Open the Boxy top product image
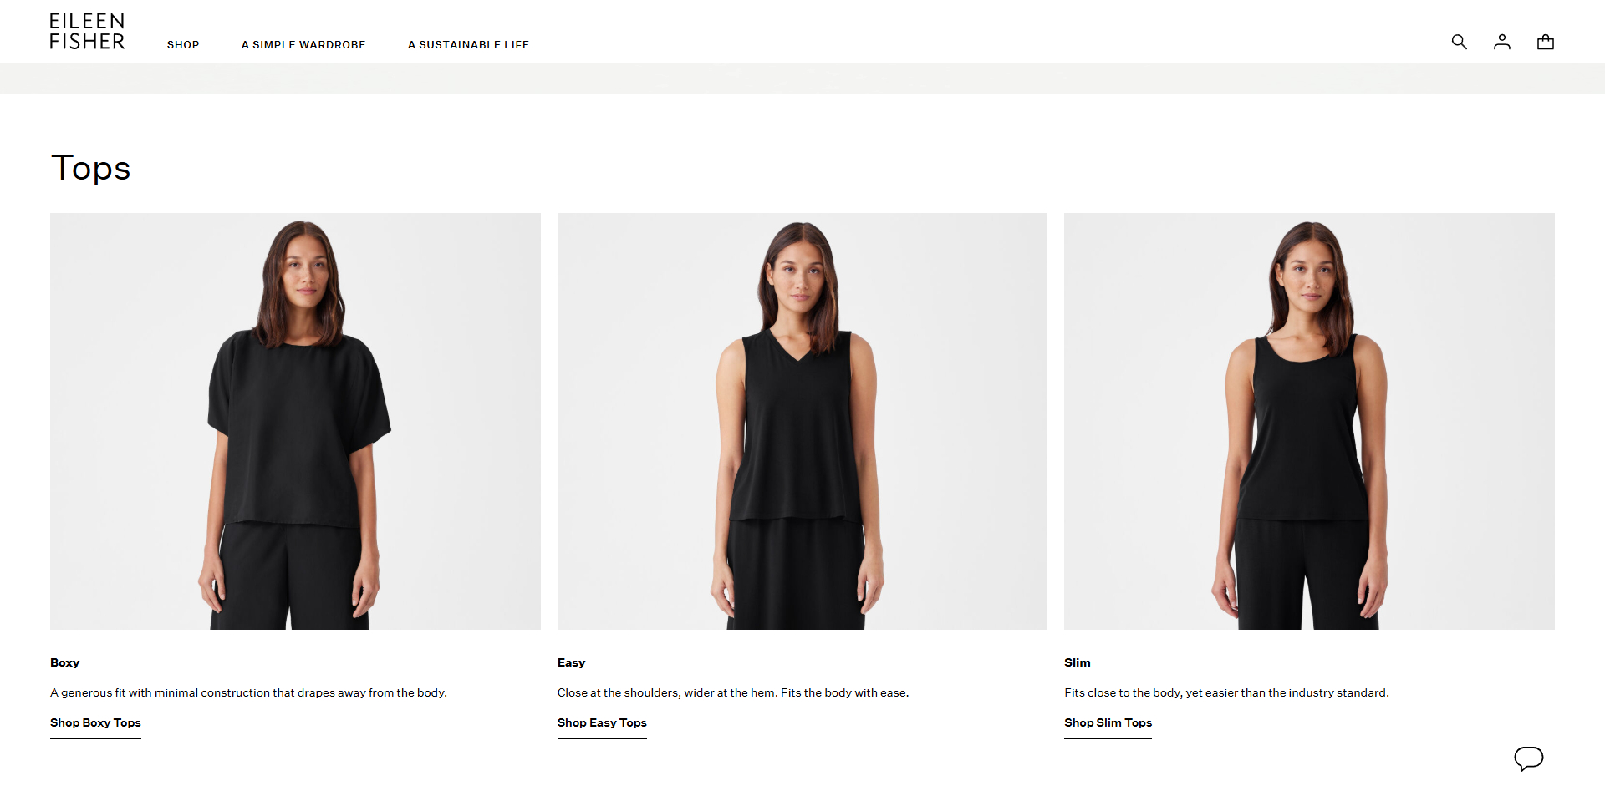 [x=295, y=420]
